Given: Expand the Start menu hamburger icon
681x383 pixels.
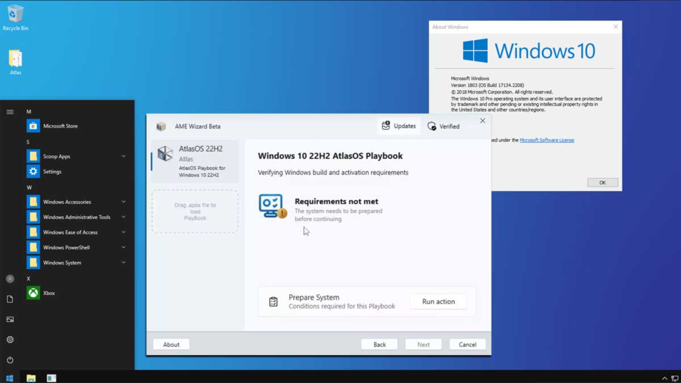Looking at the screenshot, I should tap(10, 112).
